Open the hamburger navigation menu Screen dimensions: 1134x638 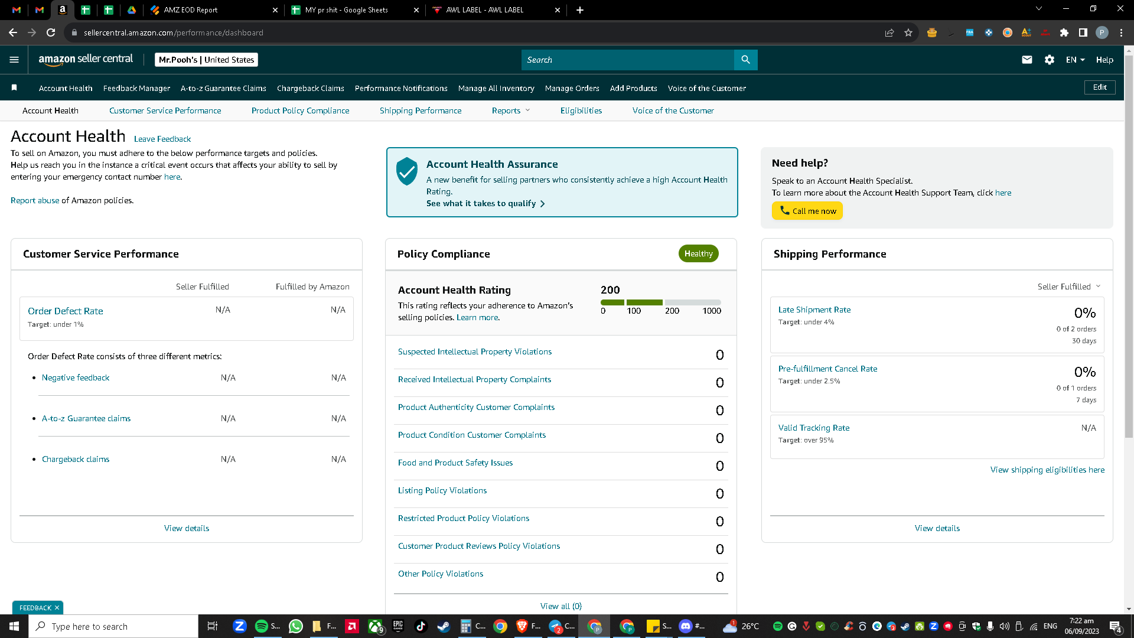[14, 60]
